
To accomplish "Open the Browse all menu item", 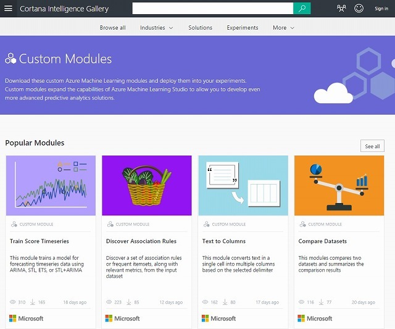I will coord(112,28).
